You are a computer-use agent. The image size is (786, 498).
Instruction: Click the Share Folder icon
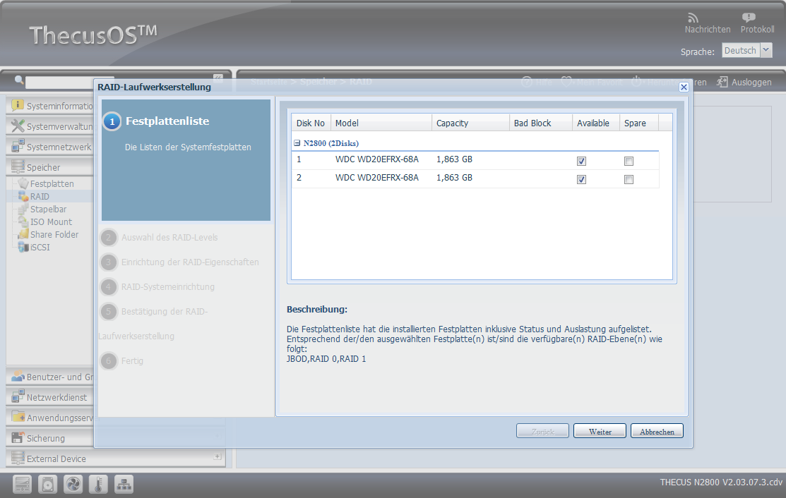tap(23, 233)
